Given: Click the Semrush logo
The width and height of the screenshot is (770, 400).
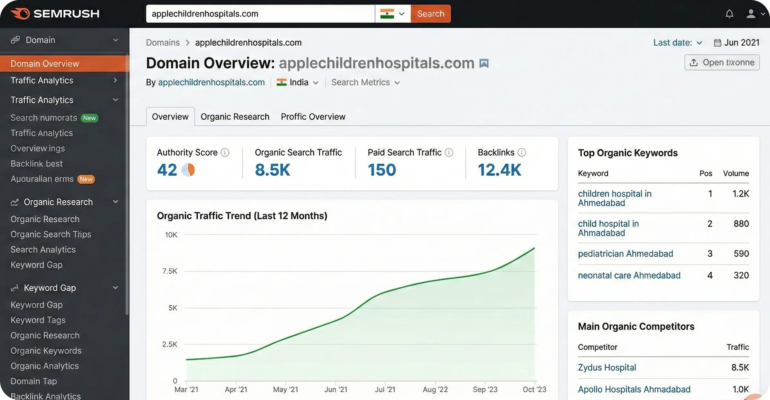Looking at the screenshot, I should [55, 14].
